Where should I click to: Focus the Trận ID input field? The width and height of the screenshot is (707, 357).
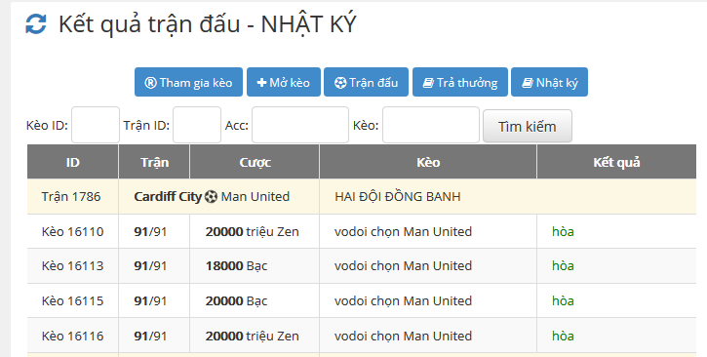(x=197, y=125)
